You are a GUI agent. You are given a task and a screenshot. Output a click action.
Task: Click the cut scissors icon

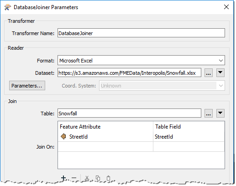(87, 178)
